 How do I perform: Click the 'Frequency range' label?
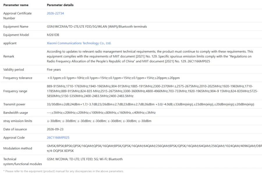pyautogui.click(x=15, y=91)
